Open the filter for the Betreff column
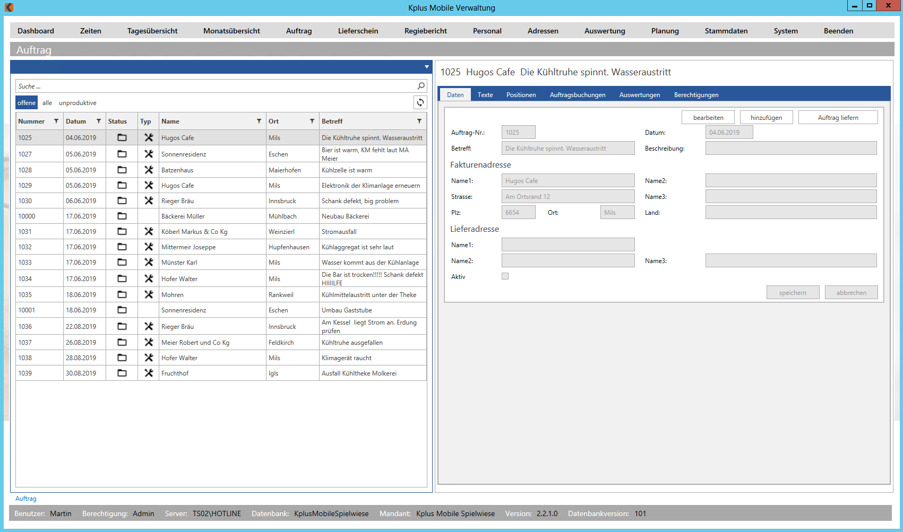 point(419,121)
